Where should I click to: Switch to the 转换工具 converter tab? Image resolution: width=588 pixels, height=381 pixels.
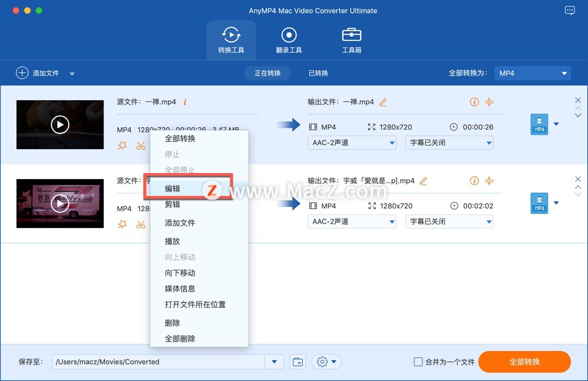(x=231, y=40)
